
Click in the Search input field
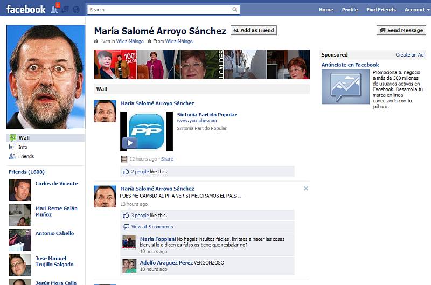(x=158, y=10)
